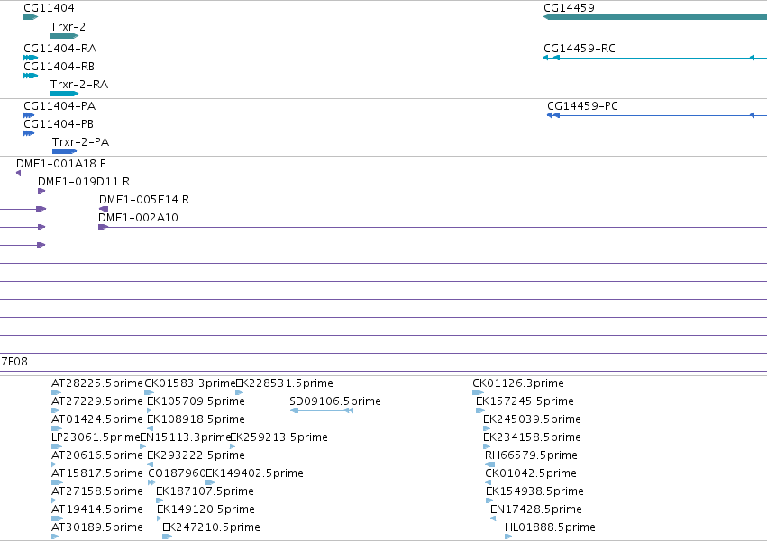Select protein CG11404-PA

[59, 106]
